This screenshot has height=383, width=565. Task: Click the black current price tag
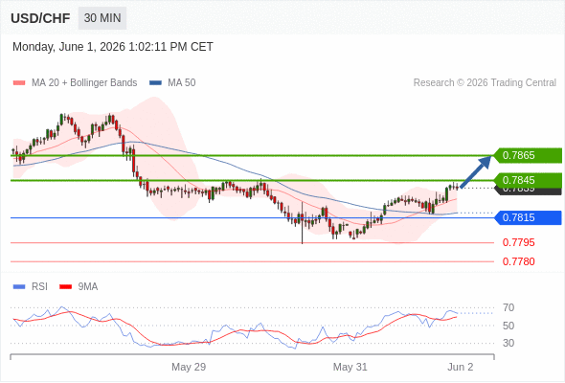click(529, 191)
